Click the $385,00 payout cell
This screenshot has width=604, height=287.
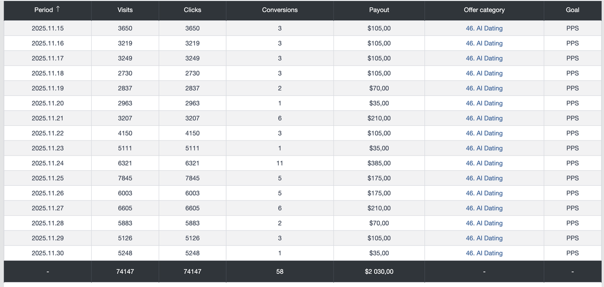click(x=379, y=163)
